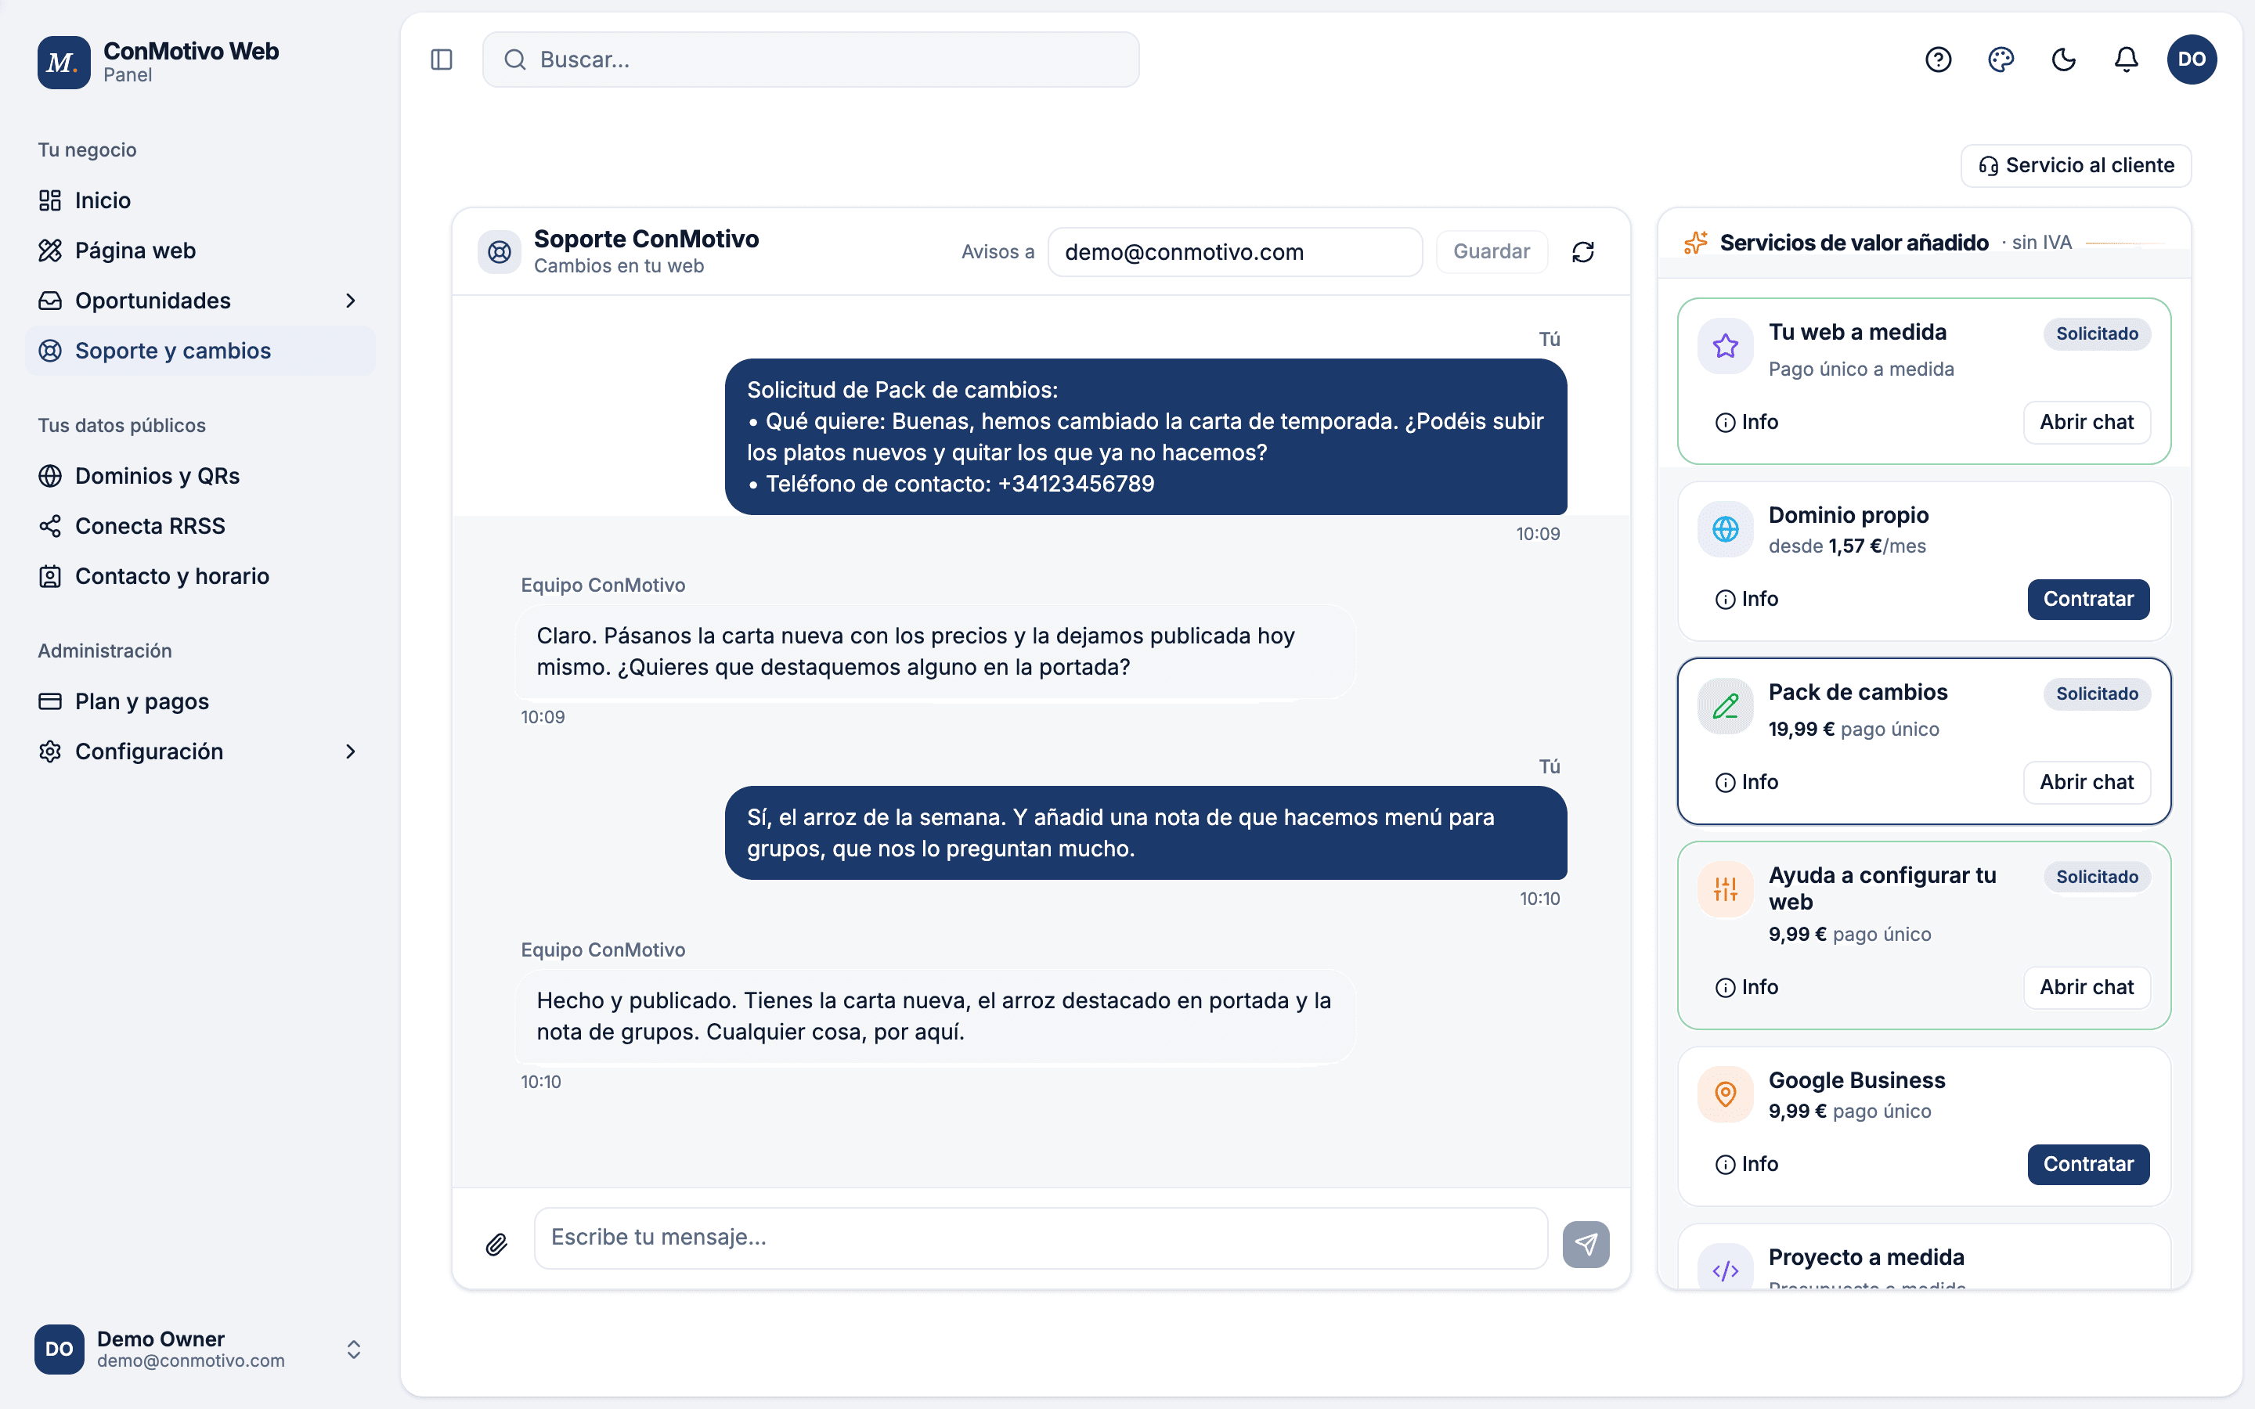Click the Servicio al cliente button
The width and height of the screenshot is (2255, 1409).
[x=2076, y=166]
